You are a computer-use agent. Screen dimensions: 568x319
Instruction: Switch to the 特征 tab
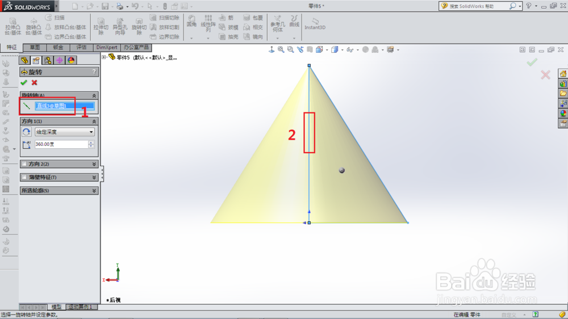(x=11, y=47)
